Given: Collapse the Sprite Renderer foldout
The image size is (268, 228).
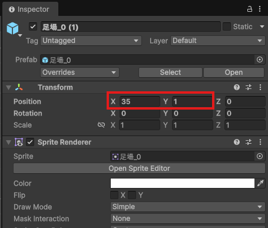Looking at the screenshot, I should pyautogui.click(x=8, y=142).
